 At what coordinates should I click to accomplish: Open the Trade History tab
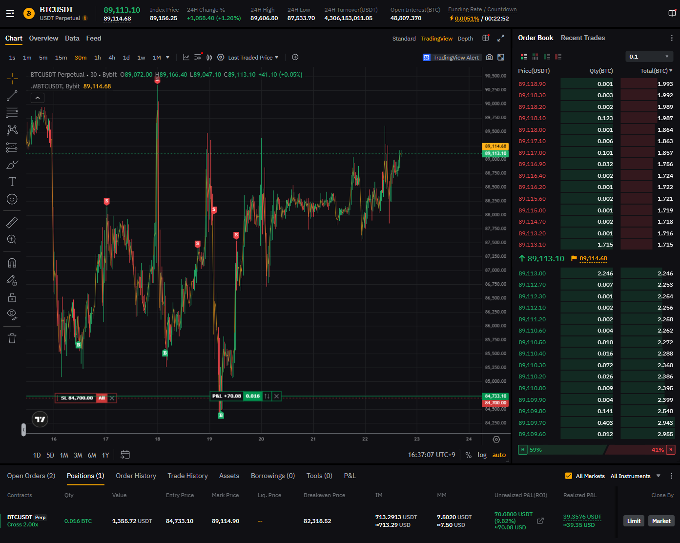point(187,476)
